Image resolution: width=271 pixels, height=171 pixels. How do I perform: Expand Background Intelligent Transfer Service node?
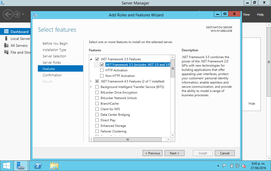tap(91, 87)
